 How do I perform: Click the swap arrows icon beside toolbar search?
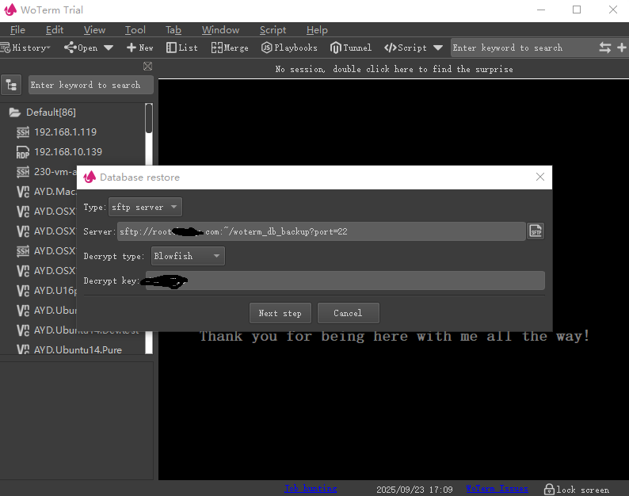click(605, 48)
